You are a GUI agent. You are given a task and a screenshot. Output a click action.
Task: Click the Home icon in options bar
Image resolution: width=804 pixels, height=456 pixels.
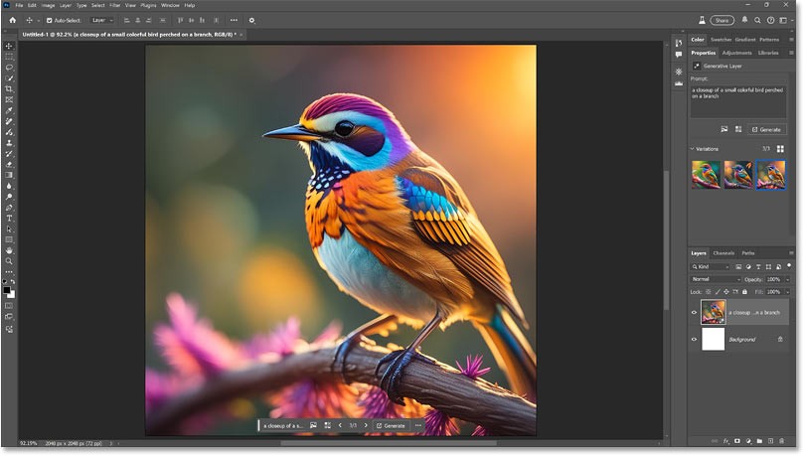12,19
